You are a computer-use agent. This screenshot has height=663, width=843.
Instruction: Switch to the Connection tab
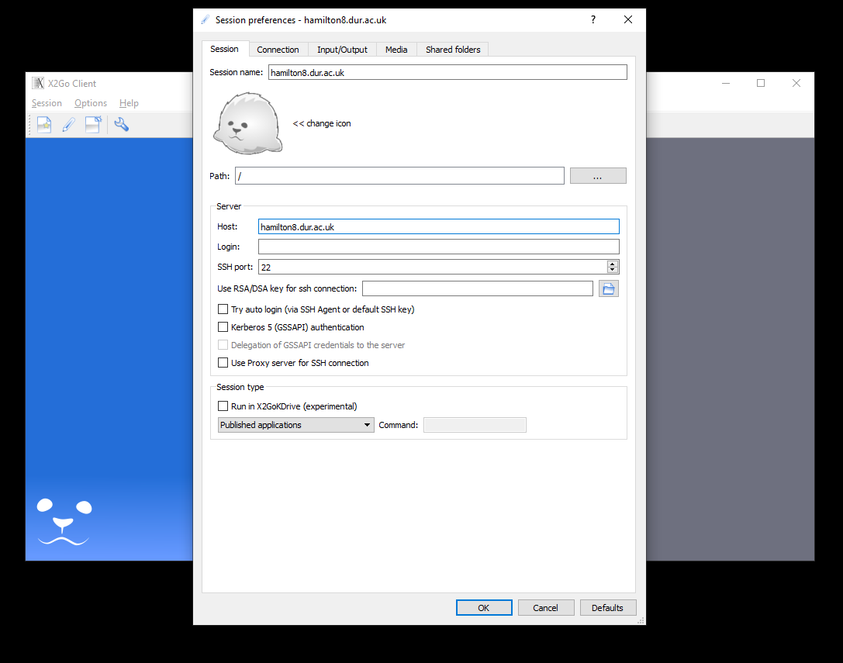click(278, 50)
